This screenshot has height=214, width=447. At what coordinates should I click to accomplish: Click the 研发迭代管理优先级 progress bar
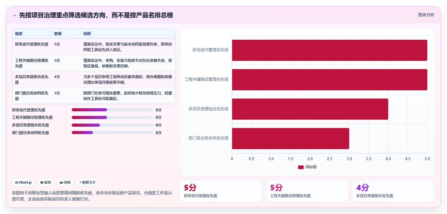(x=112, y=110)
